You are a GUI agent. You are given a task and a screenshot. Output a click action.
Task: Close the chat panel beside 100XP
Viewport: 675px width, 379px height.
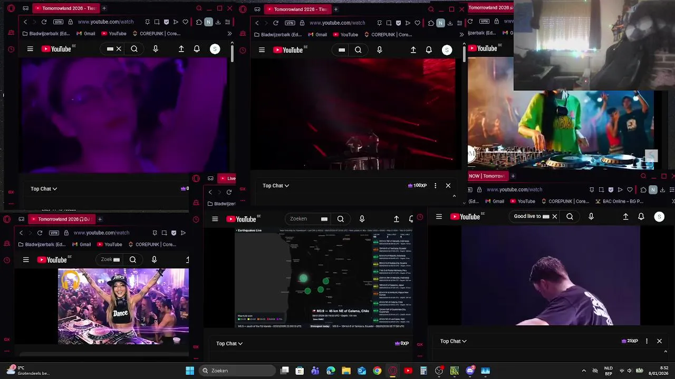[x=448, y=185]
